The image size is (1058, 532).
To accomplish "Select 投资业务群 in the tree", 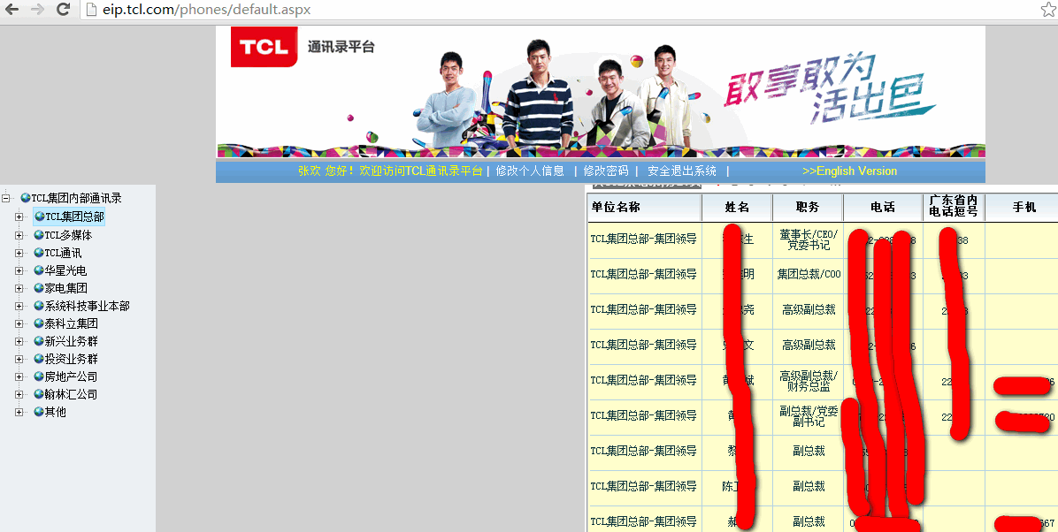I will click(x=71, y=359).
